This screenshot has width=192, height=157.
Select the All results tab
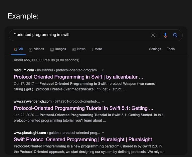(18, 49)
